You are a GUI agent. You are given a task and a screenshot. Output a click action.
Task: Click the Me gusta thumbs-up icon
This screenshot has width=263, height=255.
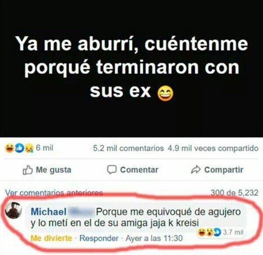(x=28, y=170)
